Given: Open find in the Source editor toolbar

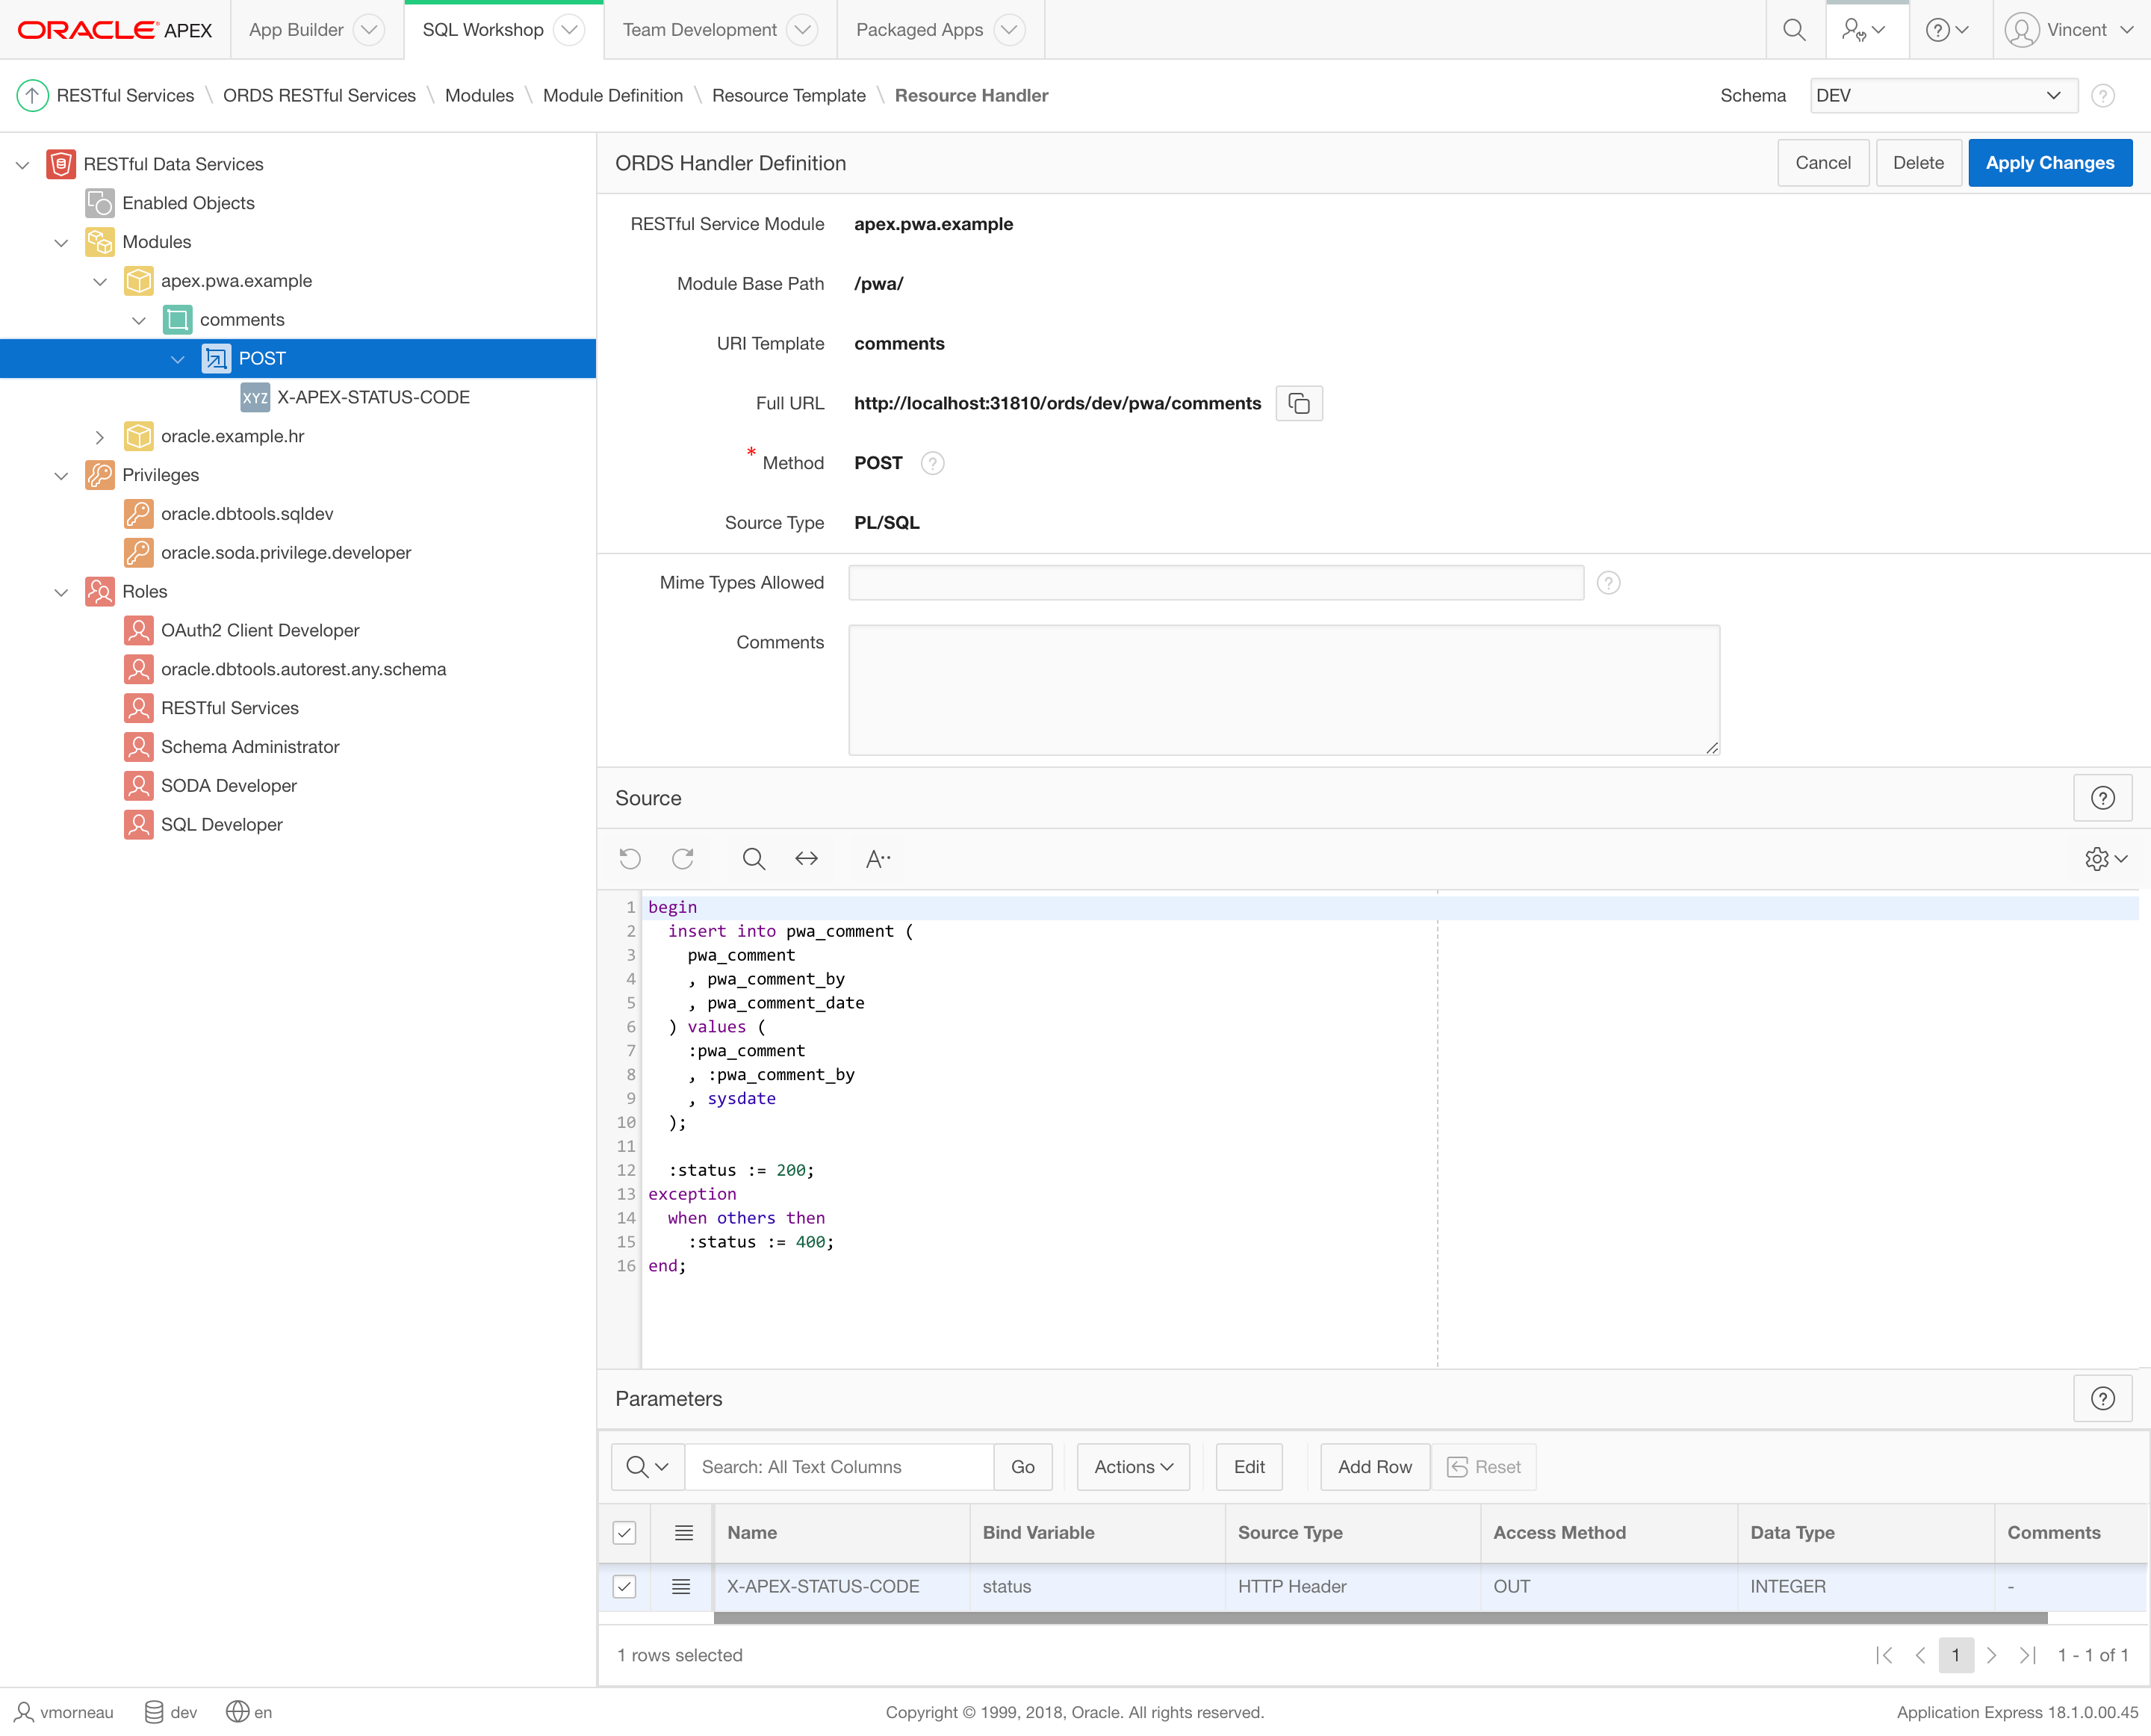Looking at the screenshot, I should pos(753,858).
